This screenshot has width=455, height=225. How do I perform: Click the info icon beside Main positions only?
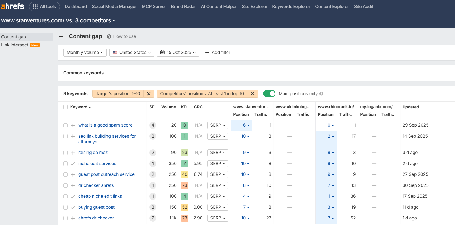[x=321, y=94]
